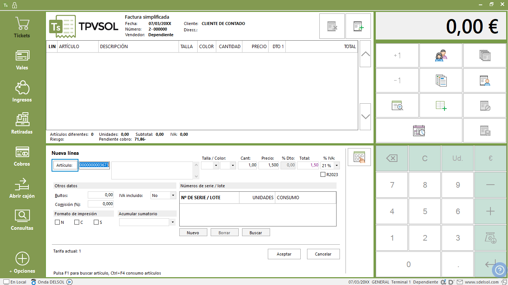Click the Cant quantity field
Viewport: 508px width, 285px height.
click(x=247, y=165)
